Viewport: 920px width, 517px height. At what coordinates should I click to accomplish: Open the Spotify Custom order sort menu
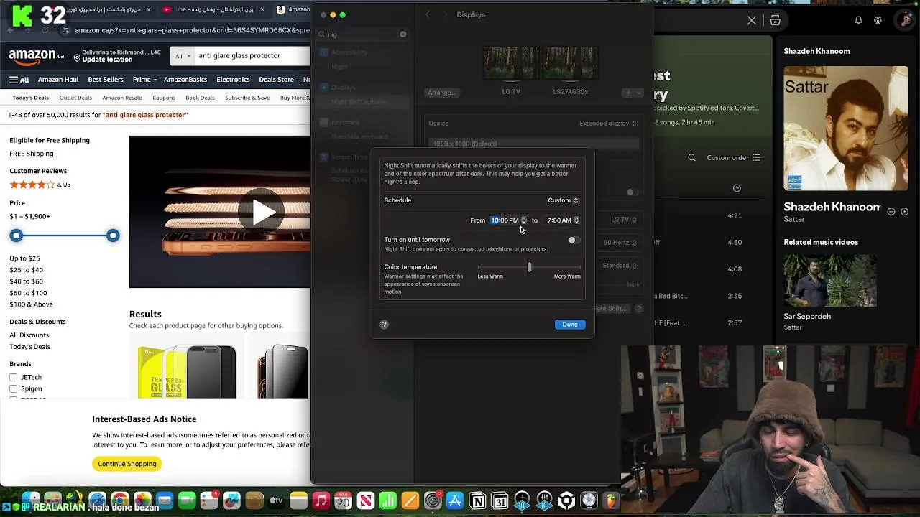point(733,158)
